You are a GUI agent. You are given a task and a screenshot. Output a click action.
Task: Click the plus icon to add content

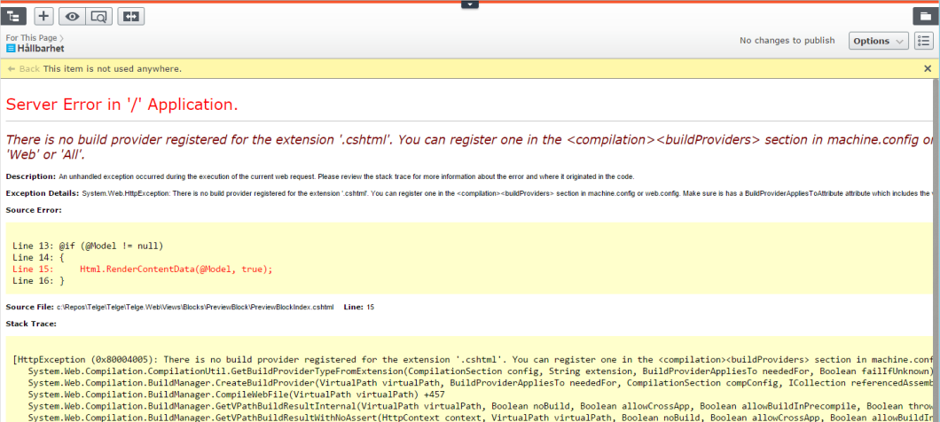point(43,16)
